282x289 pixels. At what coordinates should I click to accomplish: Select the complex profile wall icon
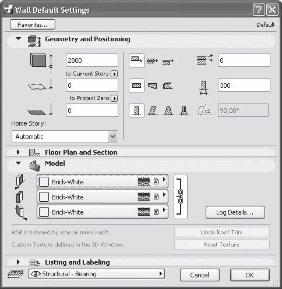184,111
